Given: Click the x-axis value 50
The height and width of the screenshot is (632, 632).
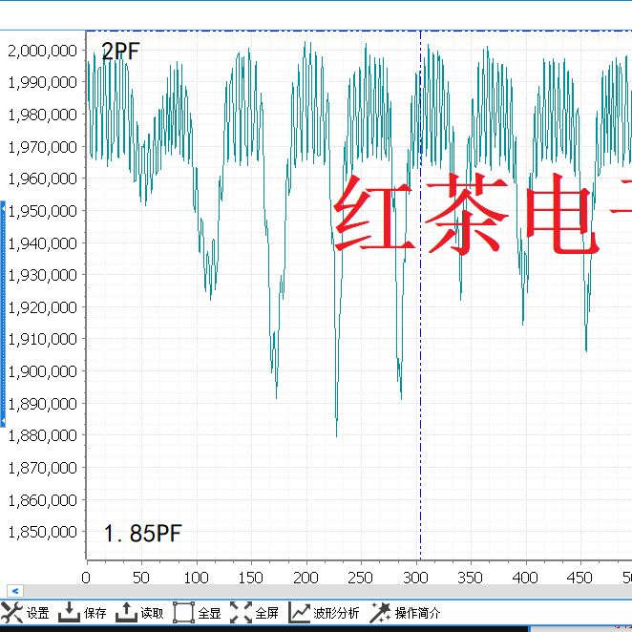Looking at the screenshot, I should coord(141,578).
